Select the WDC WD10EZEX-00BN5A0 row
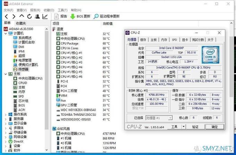 tap(83, 110)
